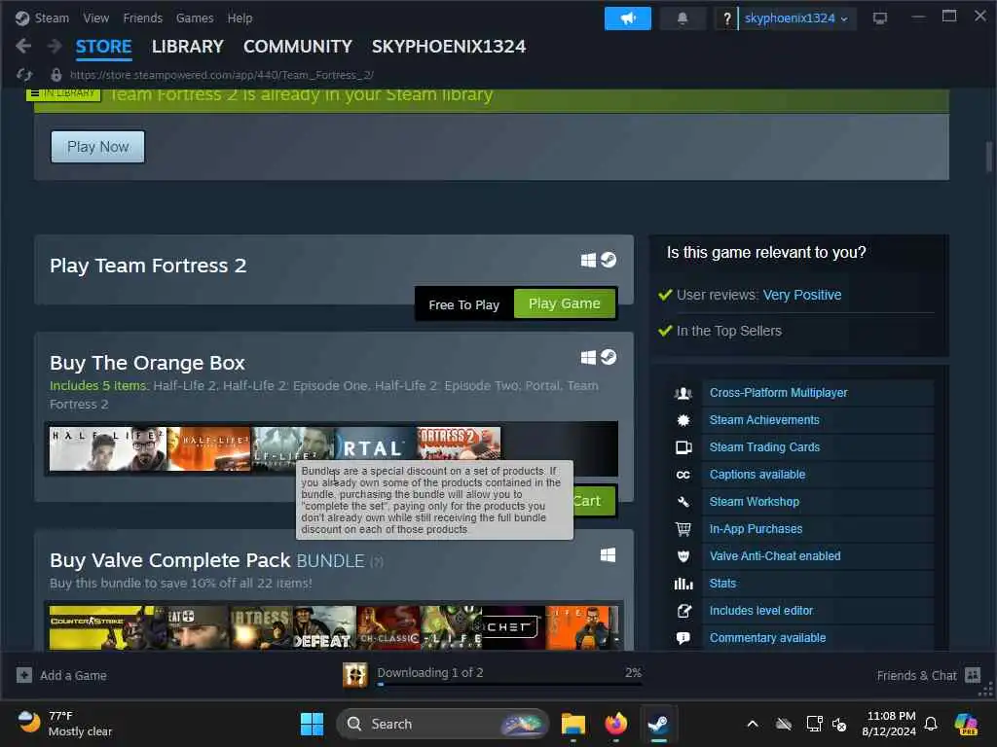Open Windows Start menu
The width and height of the screenshot is (997, 747).
click(x=312, y=724)
